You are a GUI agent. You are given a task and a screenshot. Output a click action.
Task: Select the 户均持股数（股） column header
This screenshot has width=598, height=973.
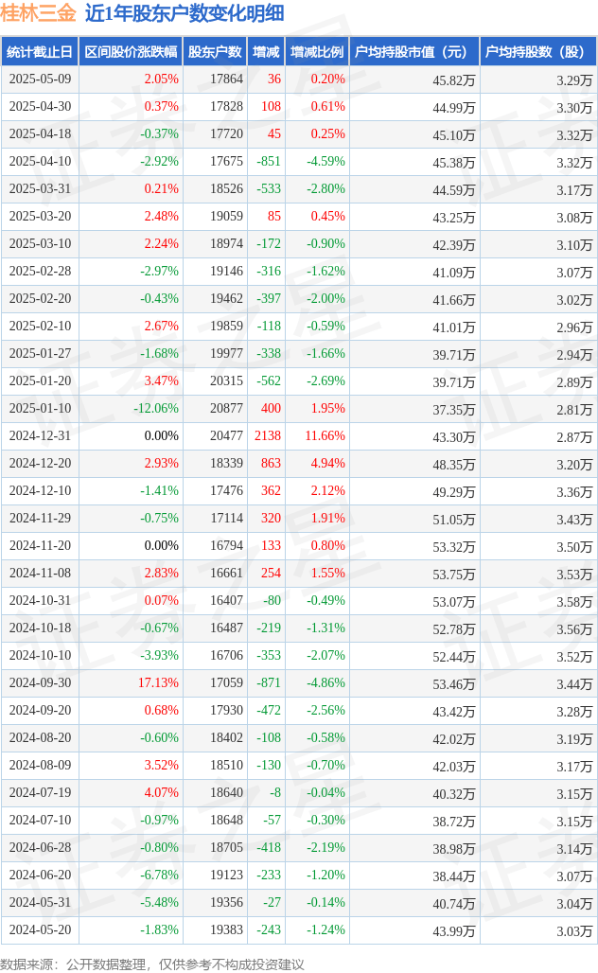[536, 52]
